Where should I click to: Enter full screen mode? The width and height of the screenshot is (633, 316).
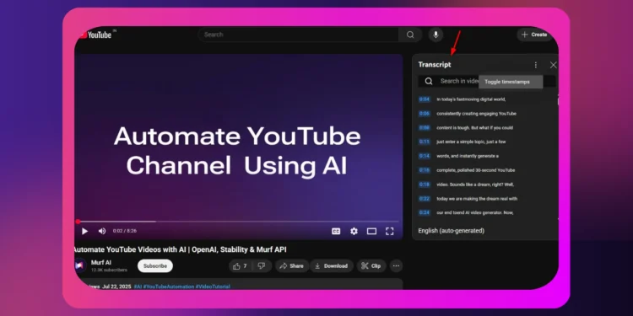click(390, 231)
